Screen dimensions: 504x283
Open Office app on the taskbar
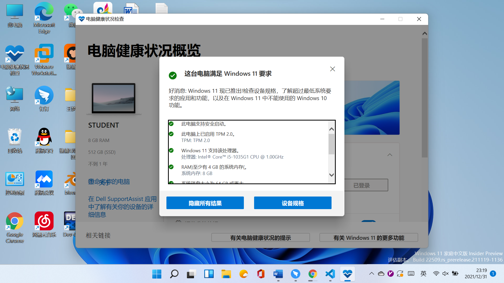pos(261,274)
